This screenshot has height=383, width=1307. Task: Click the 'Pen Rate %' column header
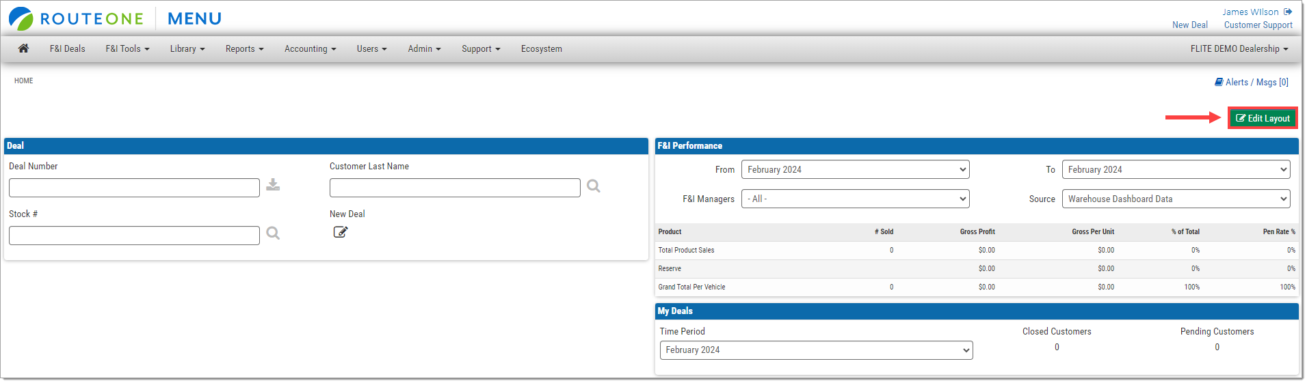(x=1279, y=231)
